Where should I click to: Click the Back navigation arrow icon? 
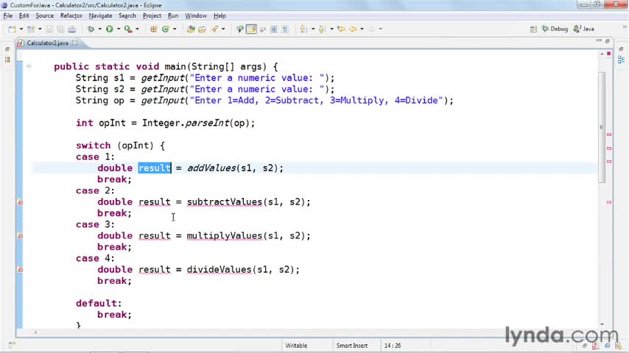coord(353,29)
